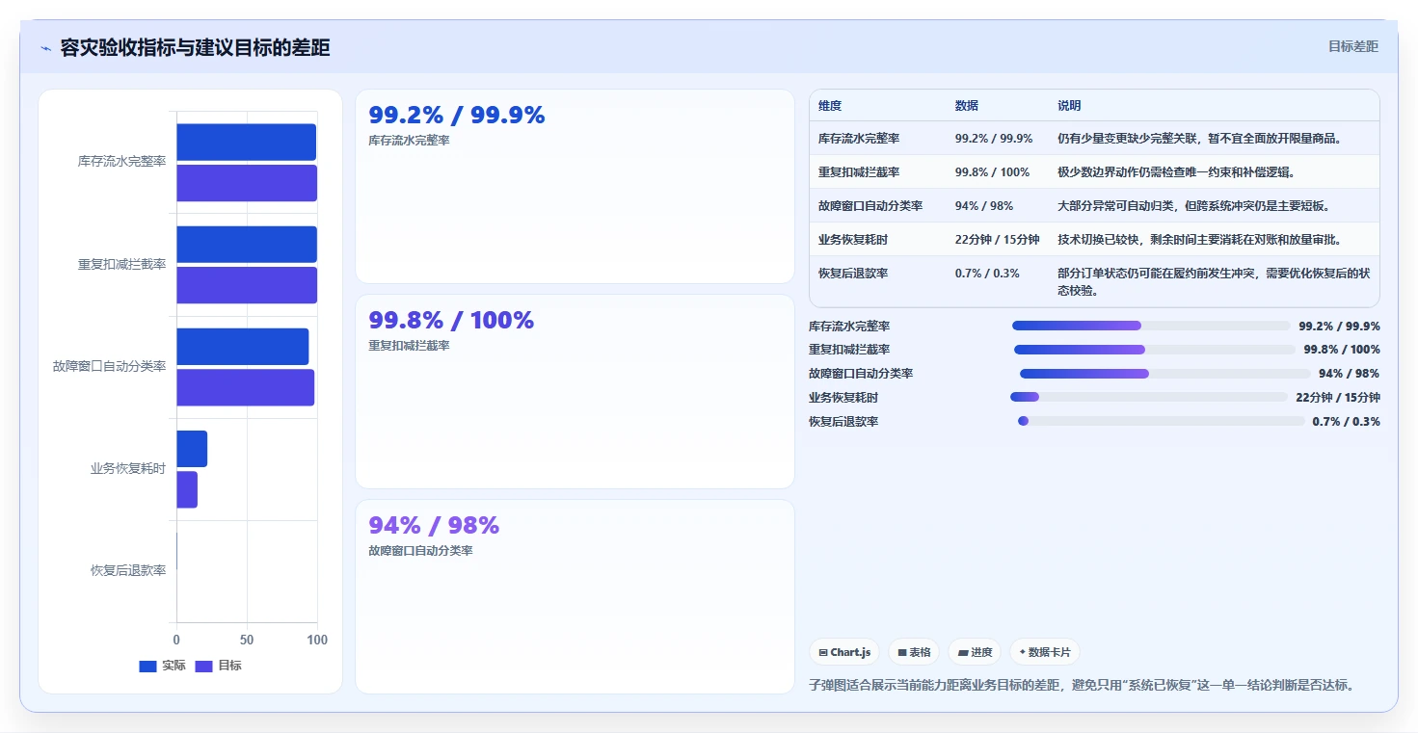Click the value 22分钟 / 15分钟 beside progress bars

click(1338, 397)
